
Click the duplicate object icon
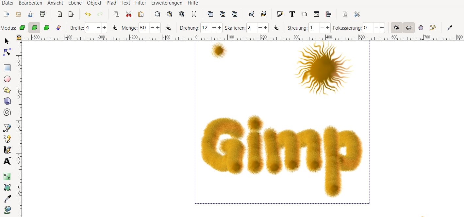coord(210,14)
